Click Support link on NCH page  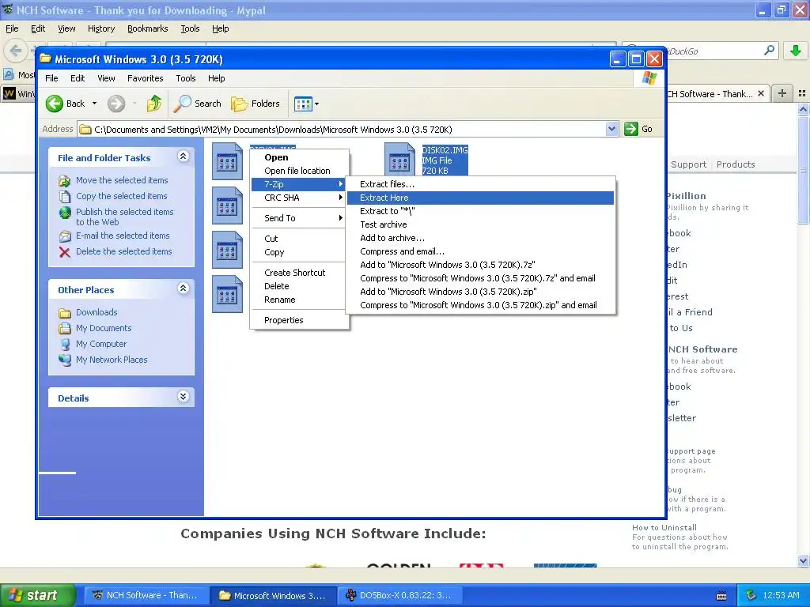688,164
